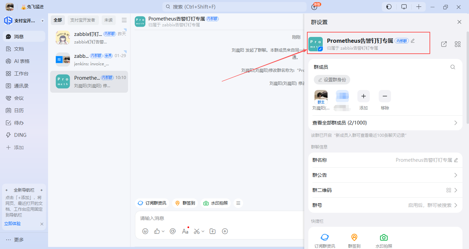469x249 pixels.
Task: Open the zabbix钉钉... chat from 昨天
Action: click(89, 38)
